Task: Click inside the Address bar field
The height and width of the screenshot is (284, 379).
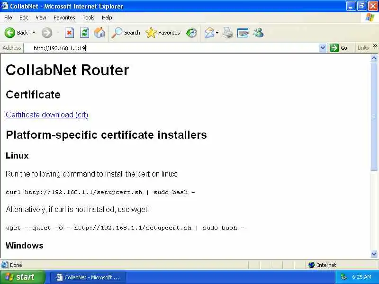Action: click(x=171, y=48)
